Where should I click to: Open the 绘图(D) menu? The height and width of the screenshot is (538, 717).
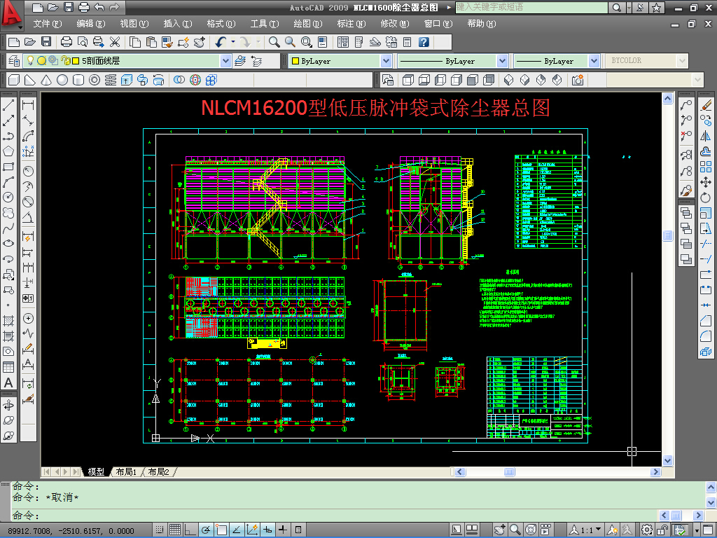point(307,23)
